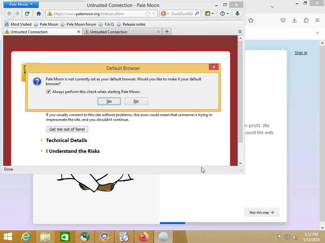Click the Pale Moon scrollbar up arrow

click(240, 38)
